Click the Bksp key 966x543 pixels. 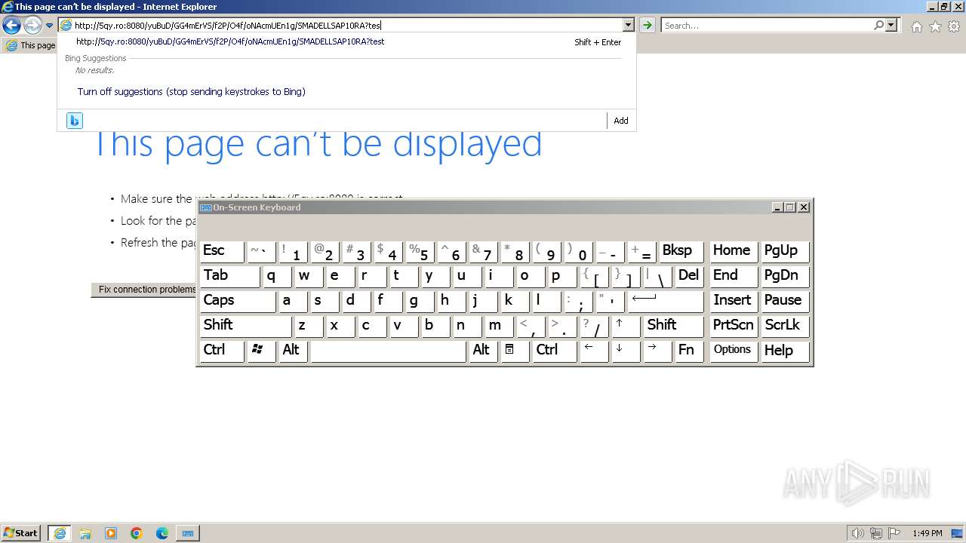pos(681,251)
